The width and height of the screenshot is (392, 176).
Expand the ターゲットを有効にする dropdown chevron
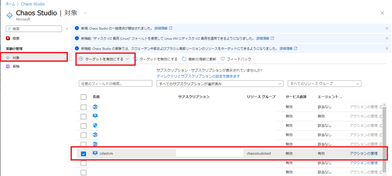click(127, 59)
